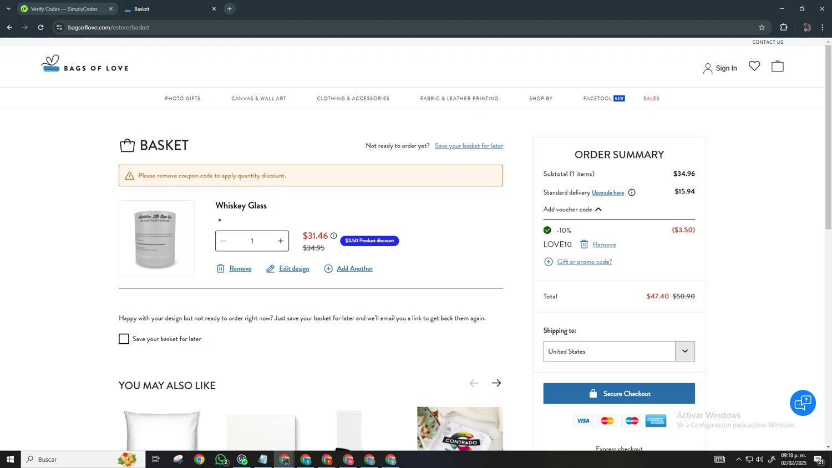Viewport: 832px width, 468px height.
Task: Open Clothing & Accessories menu
Action: coord(353,99)
